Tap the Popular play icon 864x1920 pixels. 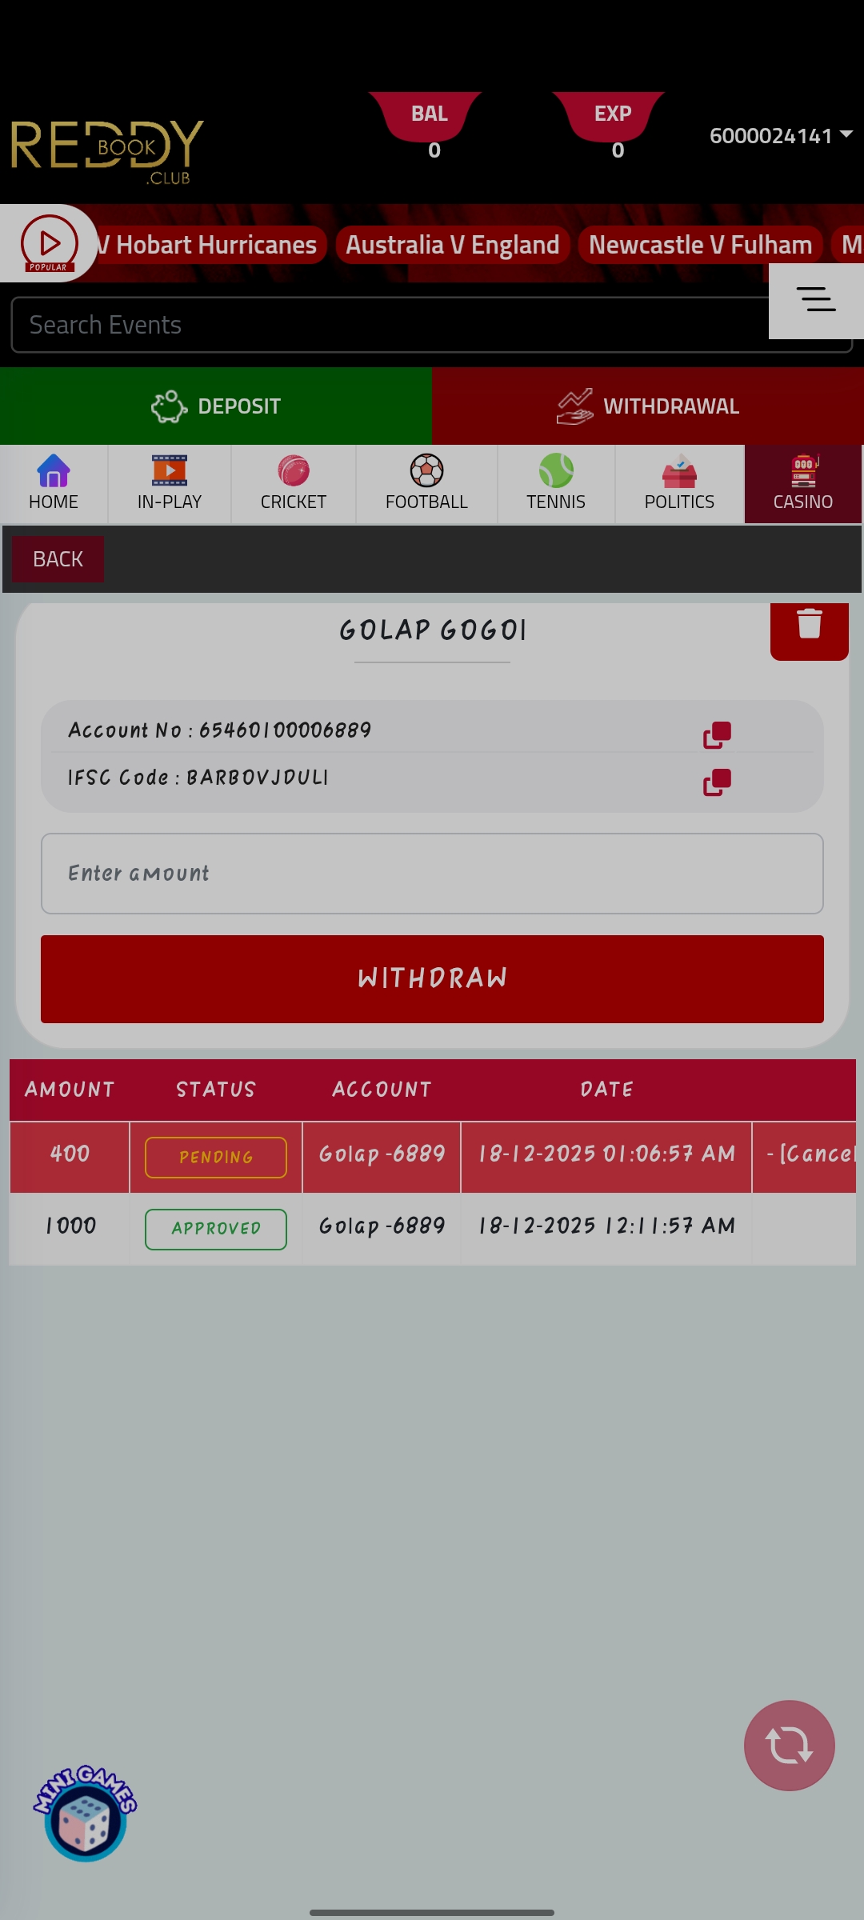[x=49, y=243]
